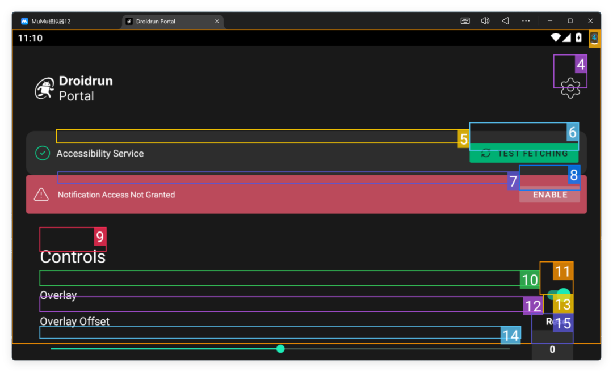Viewport: 613px width, 372px height.
Task: Click the Overlay Offset slider handle
Action: coord(280,349)
